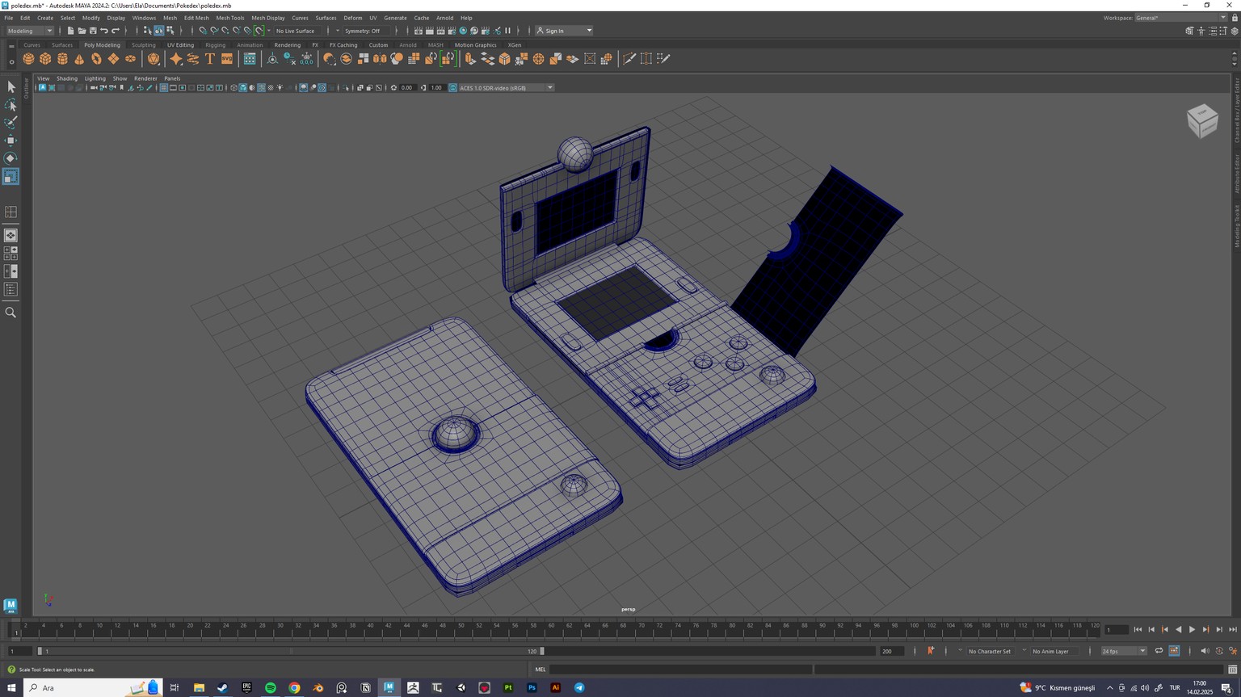Open ACES 1.0 SDR-video view dropdown
Image resolution: width=1241 pixels, height=697 pixels.
(506, 88)
